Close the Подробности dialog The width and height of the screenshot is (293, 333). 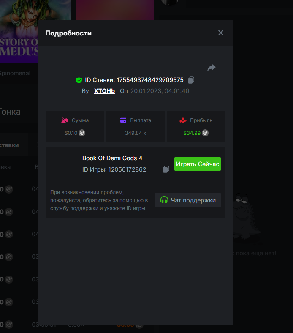pos(220,33)
